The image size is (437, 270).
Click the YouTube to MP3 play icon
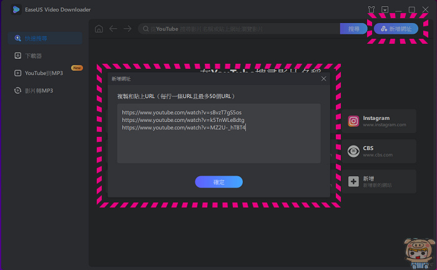point(18,73)
